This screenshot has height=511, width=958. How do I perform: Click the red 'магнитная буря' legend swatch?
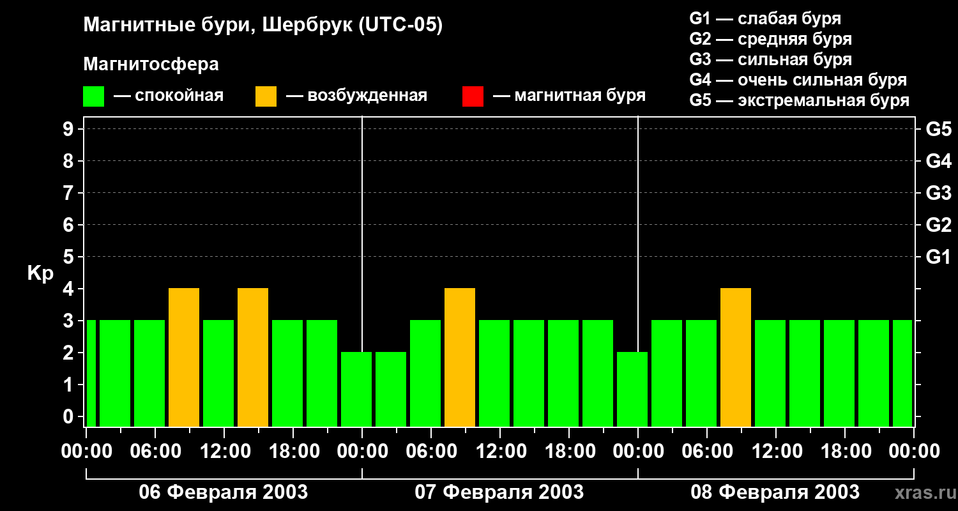(473, 96)
